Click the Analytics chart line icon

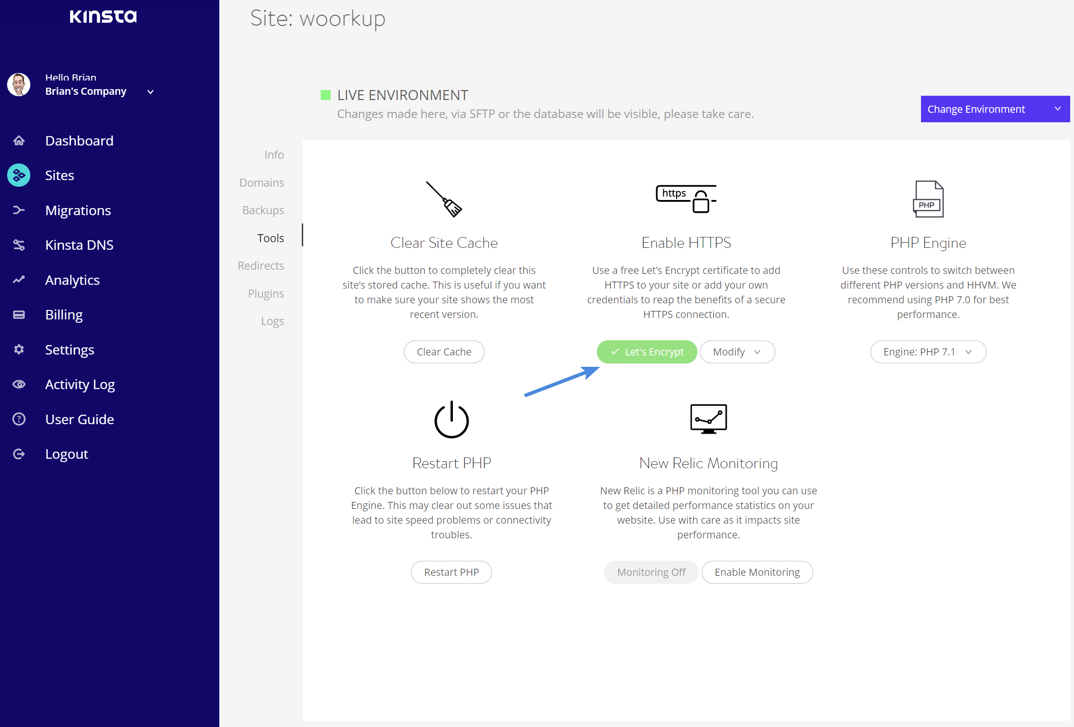19,280
